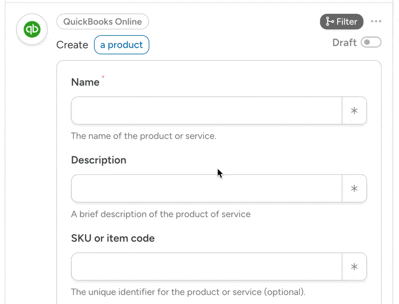The height and width of the screenshot is (304, 399).
Task: Focus the SKU or item code field
Action: [206, 267]
